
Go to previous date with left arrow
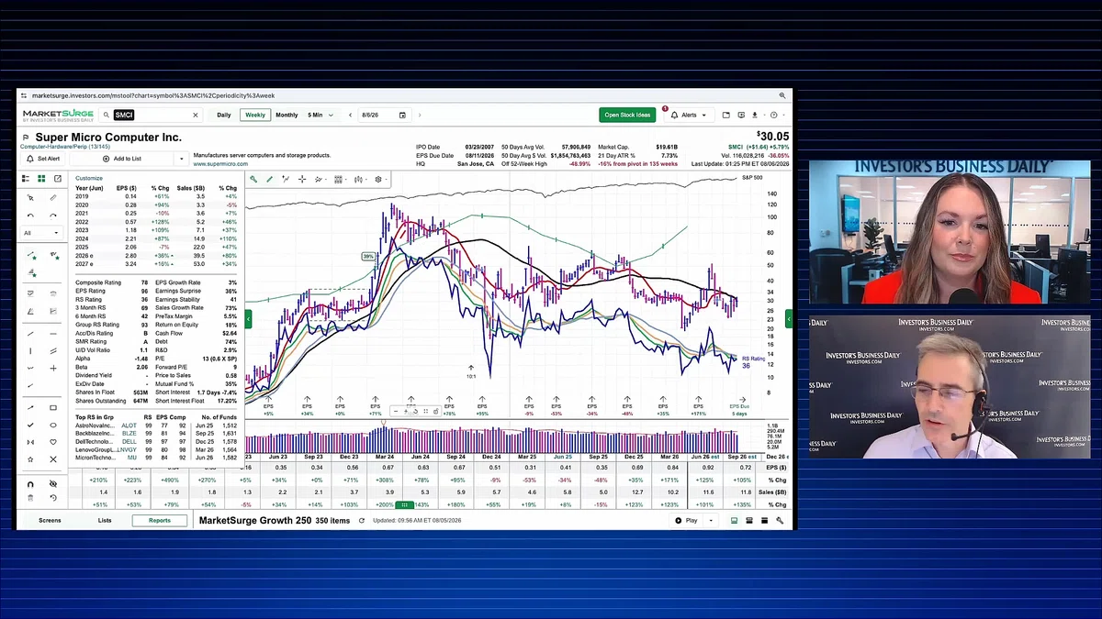coord(351,116)
